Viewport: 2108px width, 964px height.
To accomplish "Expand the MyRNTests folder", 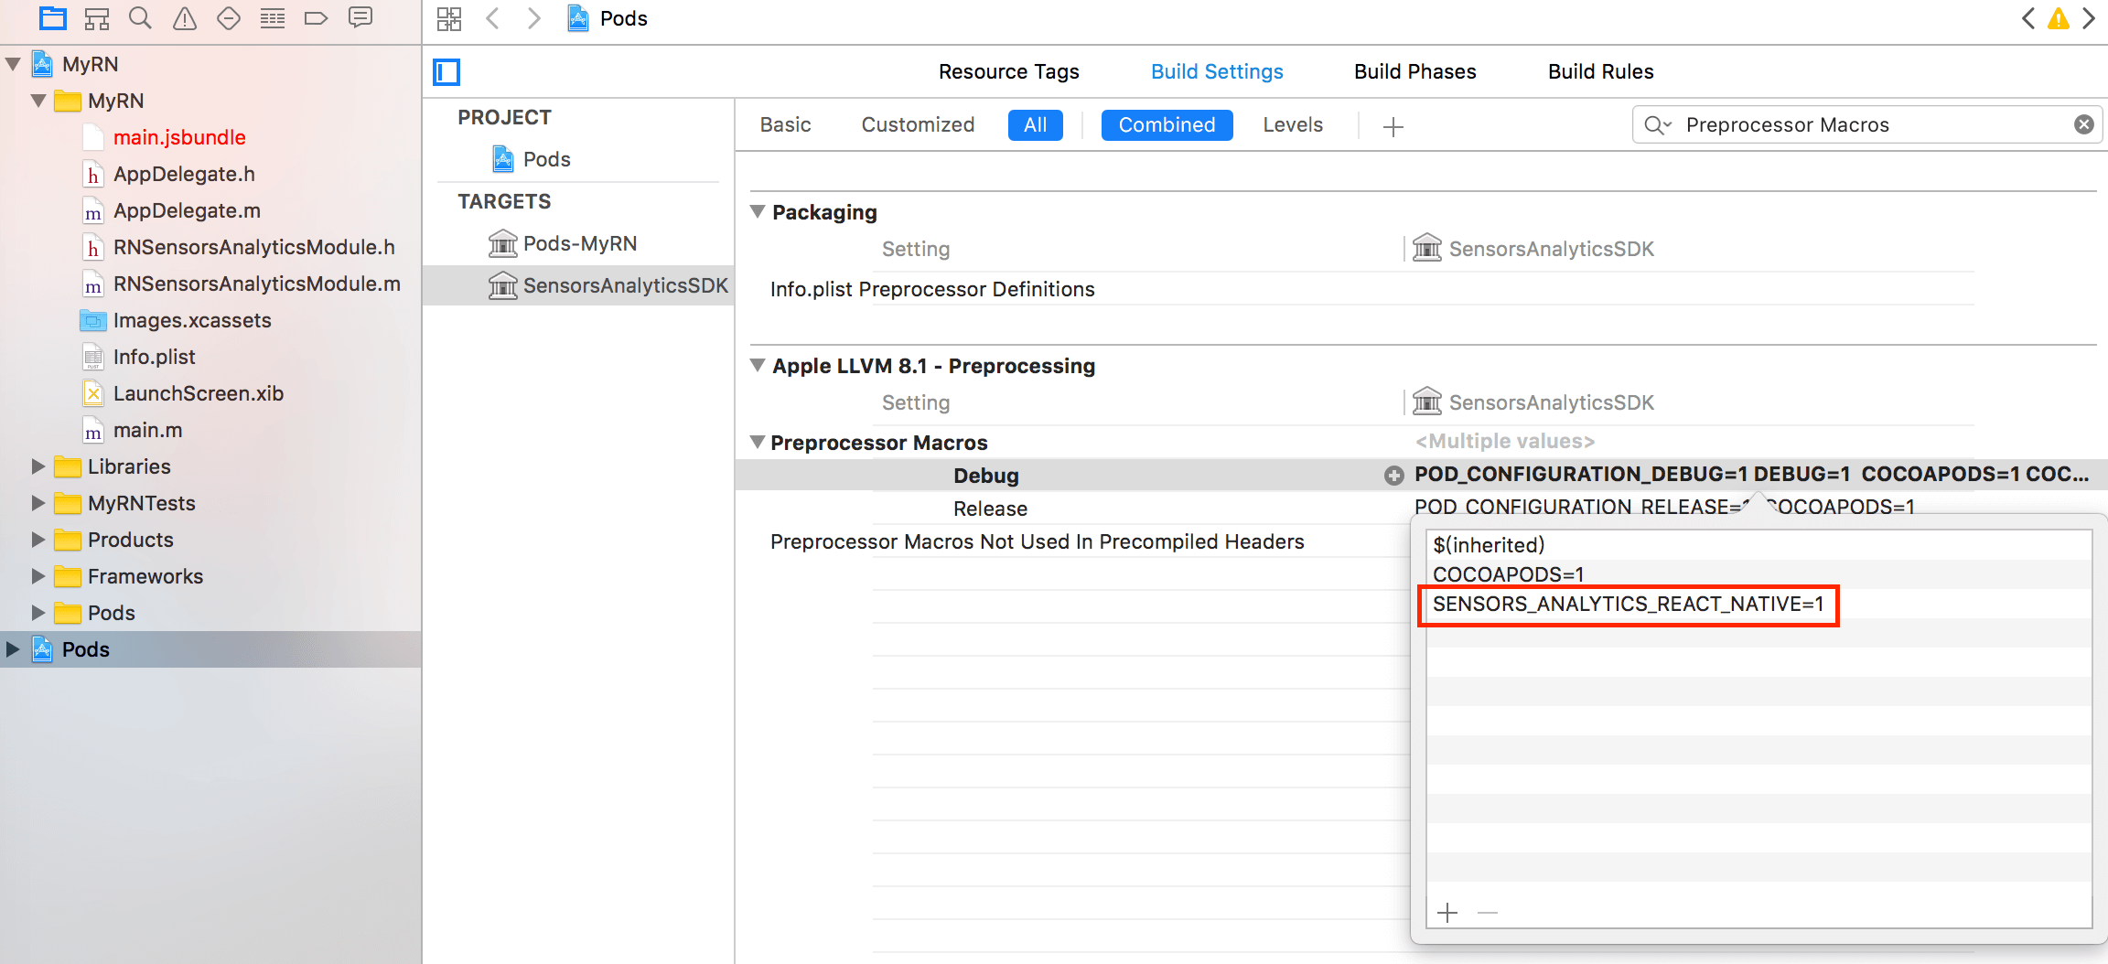I will (x=38, y=503).
